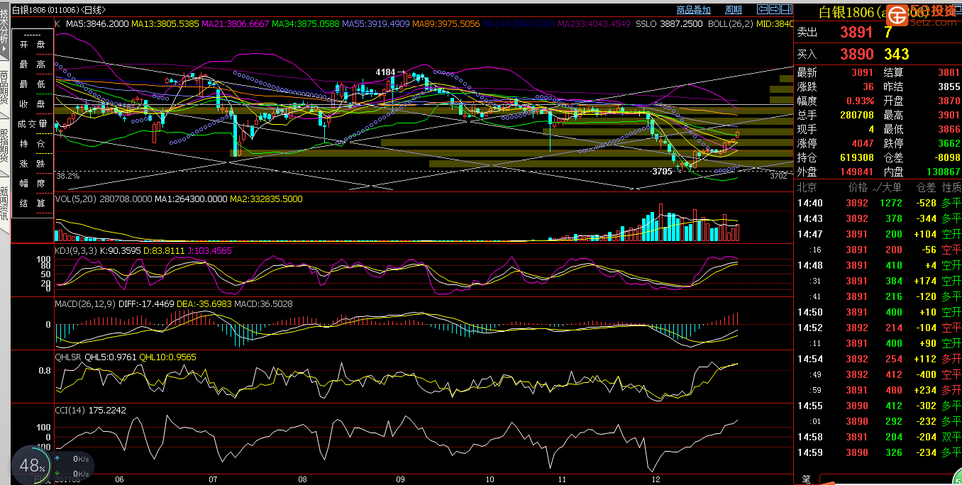
Task: Select the MA55:3919.4909 indicator label
Action: [376, 23]
